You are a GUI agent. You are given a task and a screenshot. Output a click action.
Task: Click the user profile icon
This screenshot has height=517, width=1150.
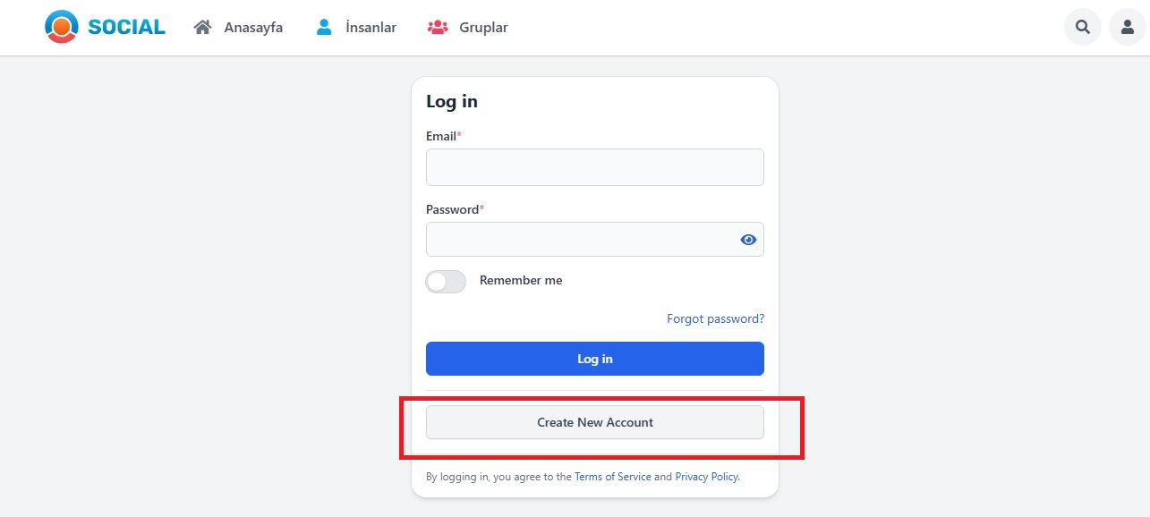click(x=1128, y=27)
